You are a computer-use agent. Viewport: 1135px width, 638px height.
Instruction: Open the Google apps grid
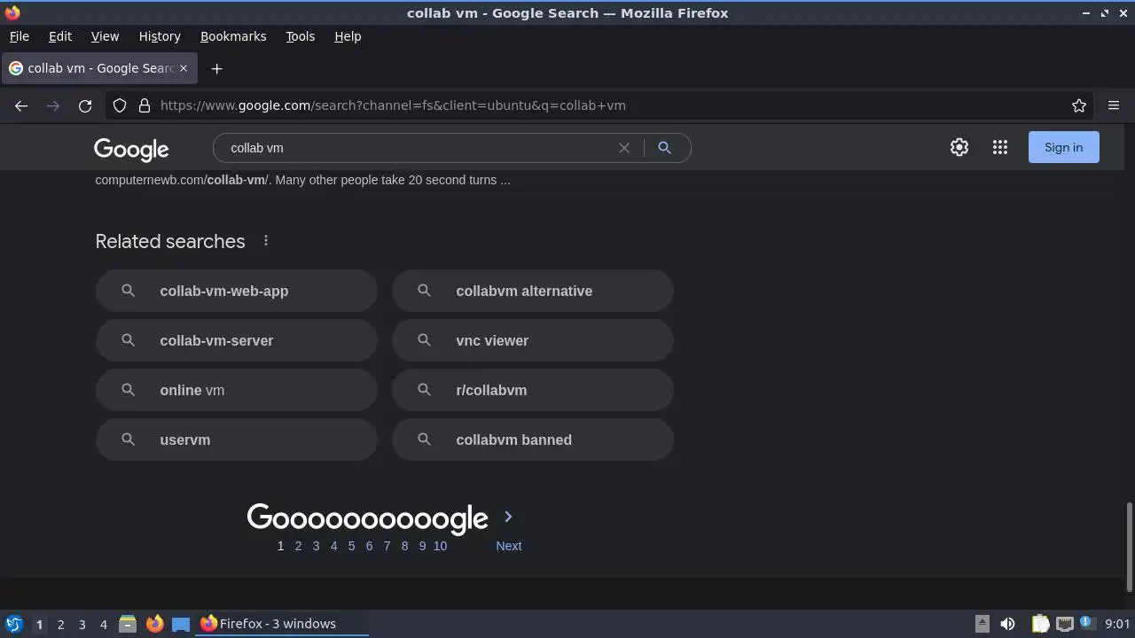click(x=1000, y=147)
